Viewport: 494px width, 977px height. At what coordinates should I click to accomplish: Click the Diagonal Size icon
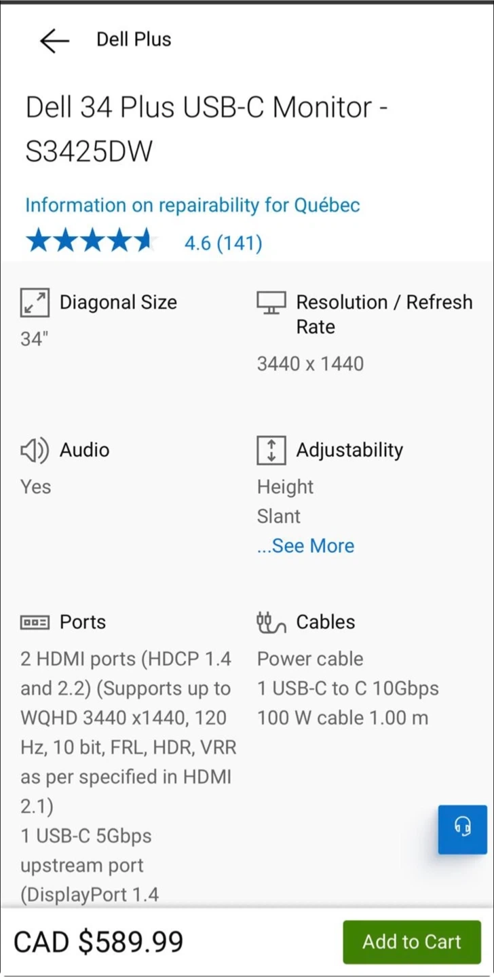[35, 303]
